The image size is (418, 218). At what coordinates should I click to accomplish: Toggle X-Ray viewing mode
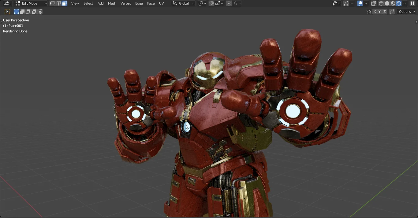(373, 3)
